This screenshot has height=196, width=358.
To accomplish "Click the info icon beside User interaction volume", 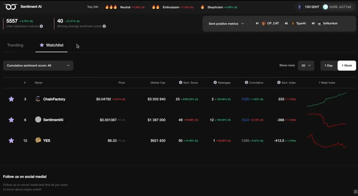I will pyautogui.click(x=41, y=26).
